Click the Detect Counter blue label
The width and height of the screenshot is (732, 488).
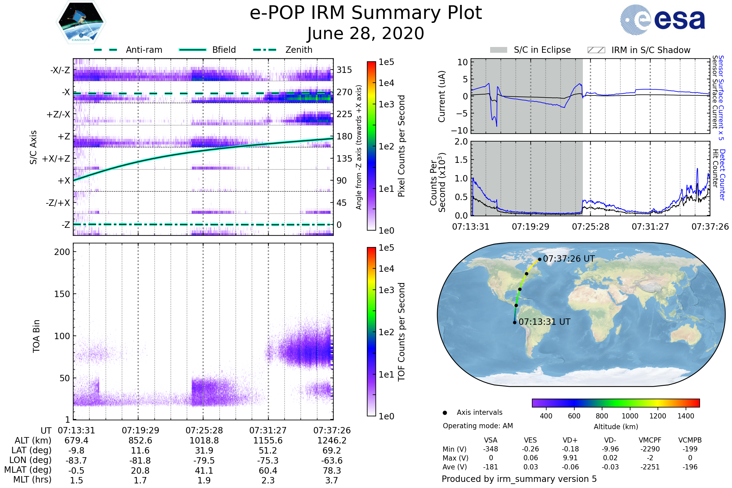[723, 174]
